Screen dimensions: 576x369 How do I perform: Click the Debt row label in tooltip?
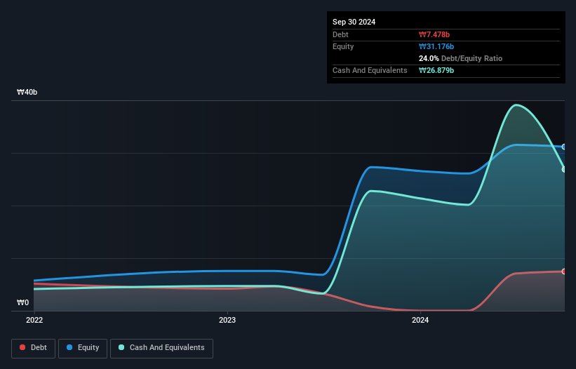340,34
